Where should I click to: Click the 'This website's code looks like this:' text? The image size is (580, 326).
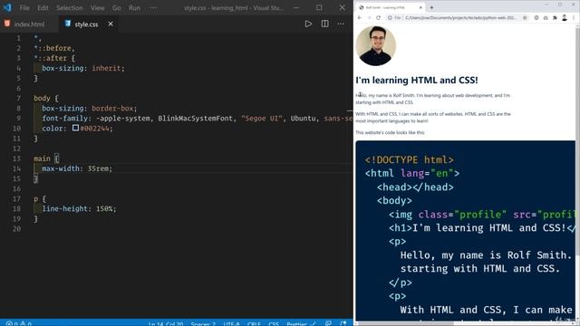point(390,132)
